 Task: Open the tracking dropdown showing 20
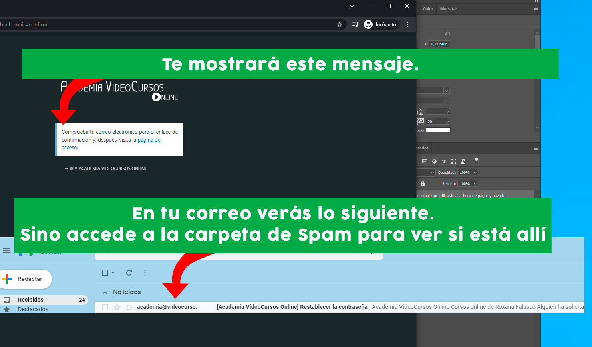click(447, 122)
